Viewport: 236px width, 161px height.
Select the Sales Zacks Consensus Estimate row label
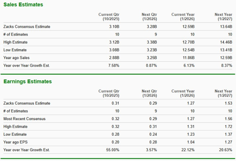(27, 27)
